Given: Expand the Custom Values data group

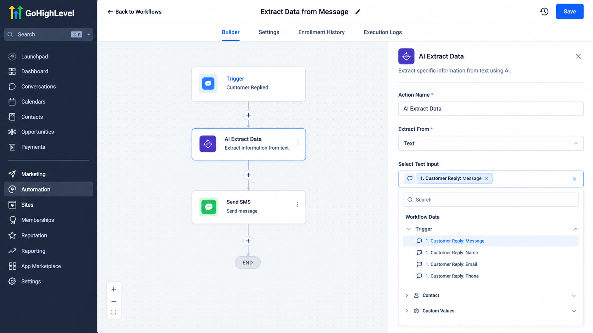Looking at the screenshot, I should tap(407, 311).
